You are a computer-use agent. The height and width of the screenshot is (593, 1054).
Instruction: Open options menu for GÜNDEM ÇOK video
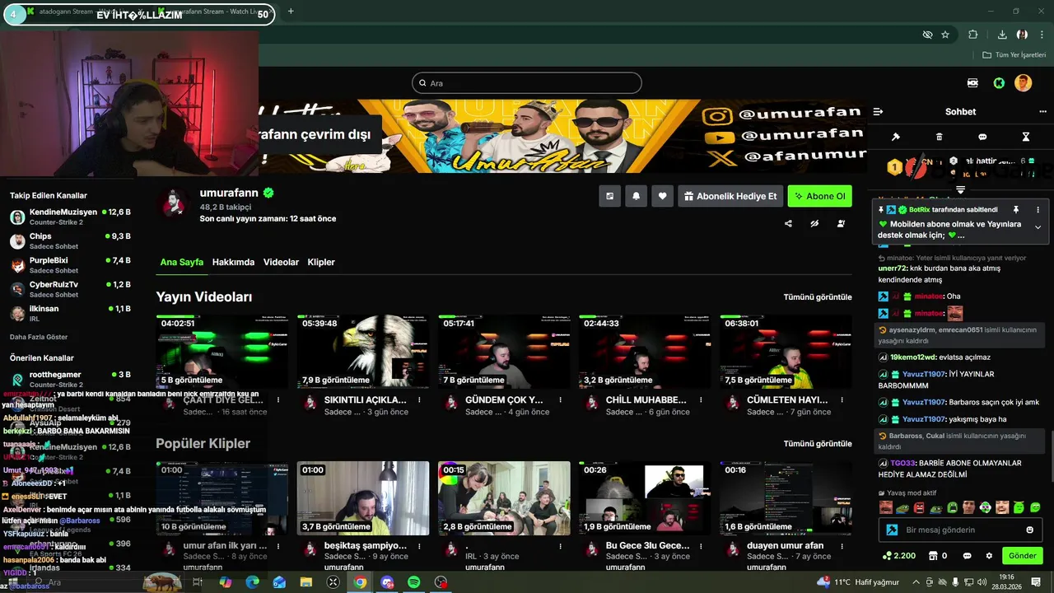560,400
